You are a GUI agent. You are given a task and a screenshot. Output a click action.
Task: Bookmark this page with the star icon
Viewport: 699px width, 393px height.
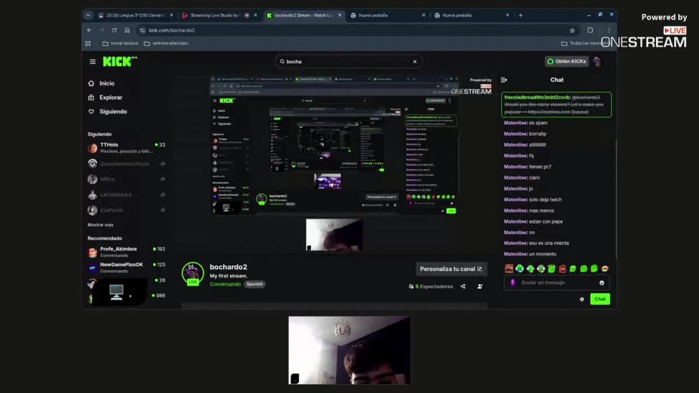click(x=572, y=30)
